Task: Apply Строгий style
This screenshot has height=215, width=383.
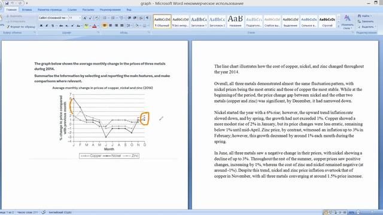Action: 327,21
